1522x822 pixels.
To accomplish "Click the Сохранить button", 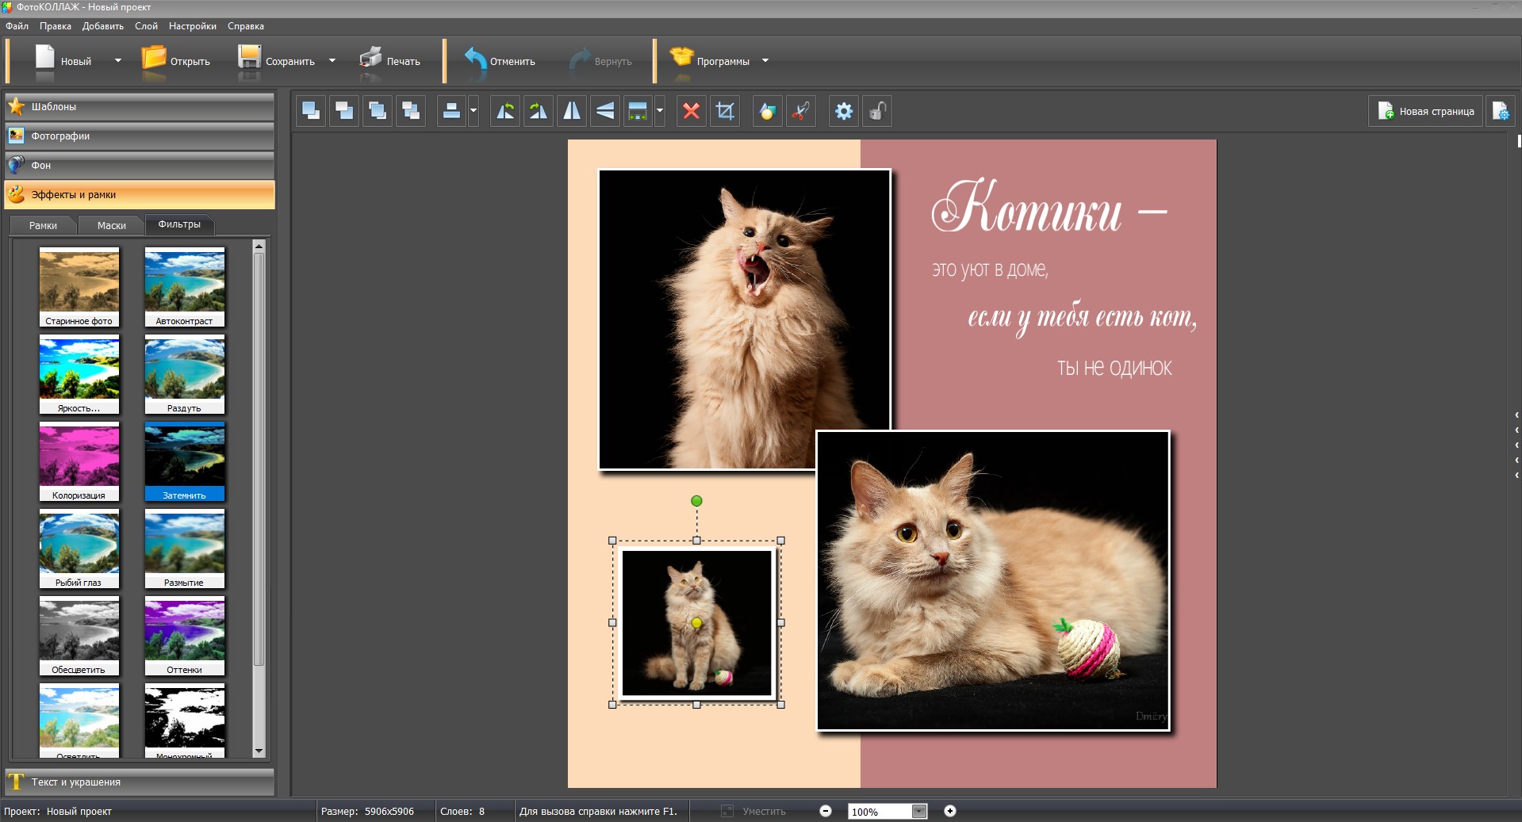I will [277, 61].
